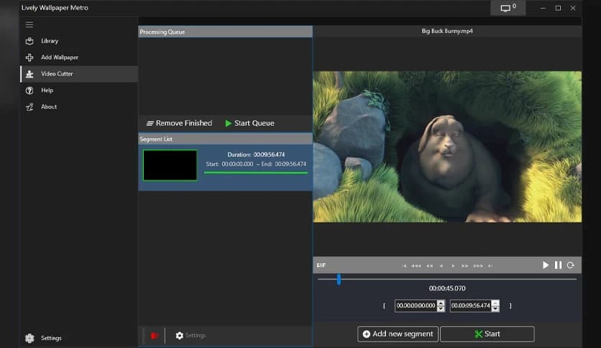Pause the video playback

tap(558, 265)
